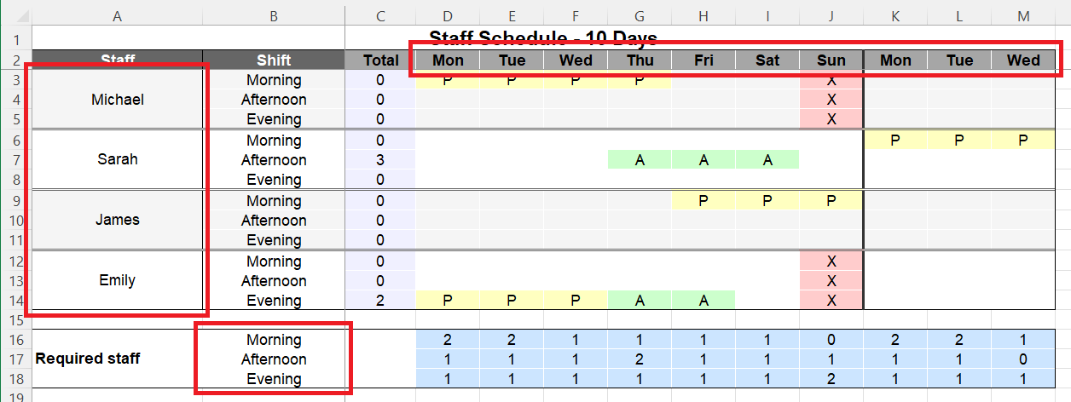Select the column G header
1071x402 pixels.
pyautogui.click(x=640, y=15)
